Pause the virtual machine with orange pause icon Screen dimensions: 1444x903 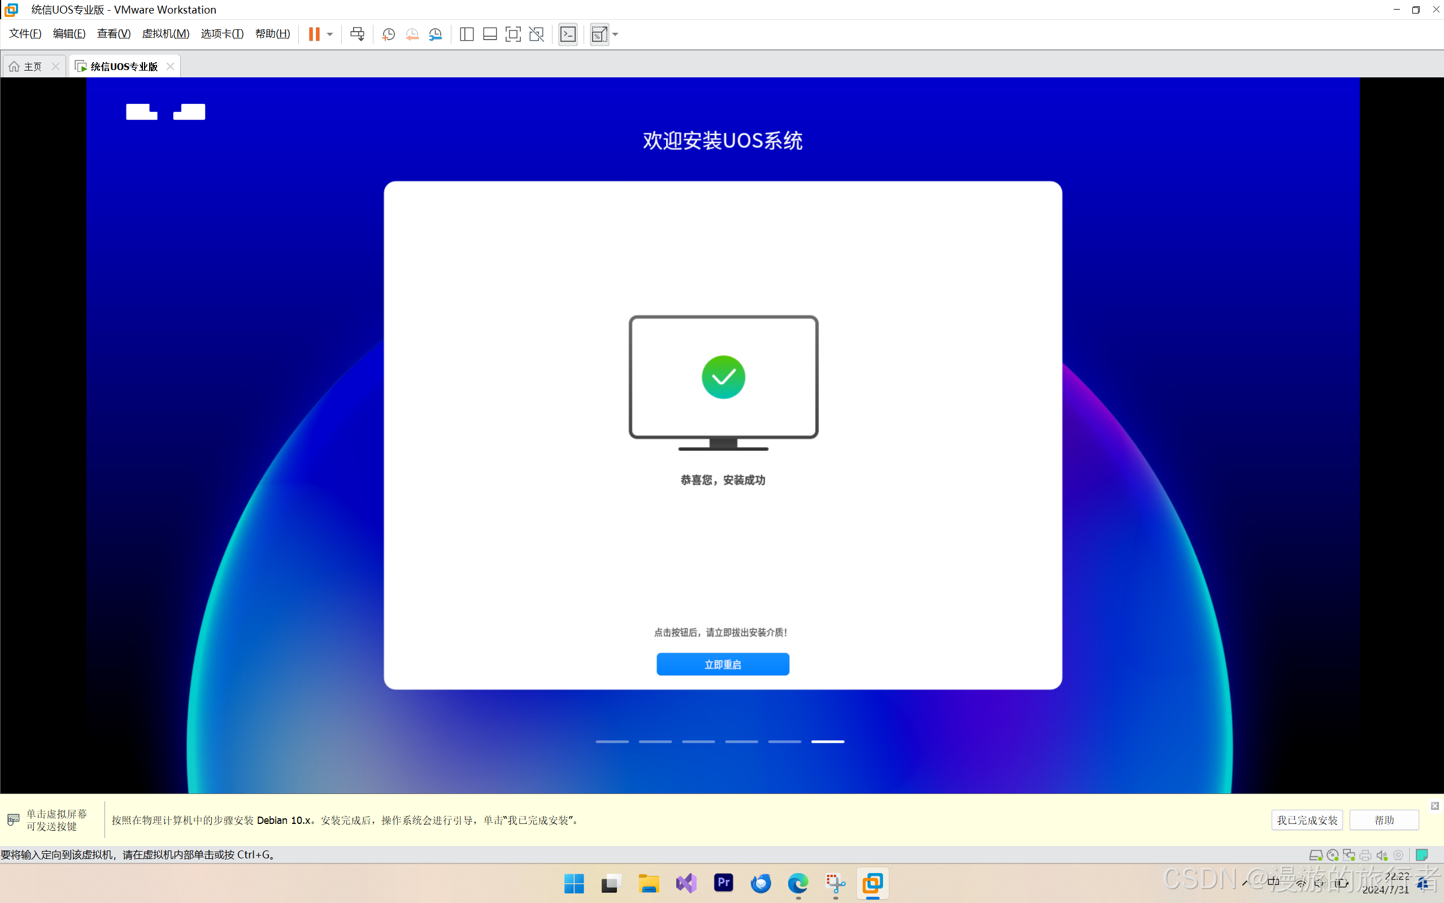[314, 34]
